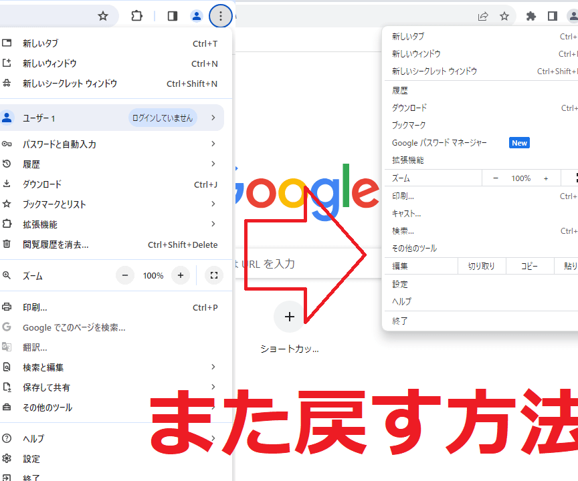578x481 pixels.
Task: Click the star icon beside ブックマークとリスト
Action: pos(7,204)
